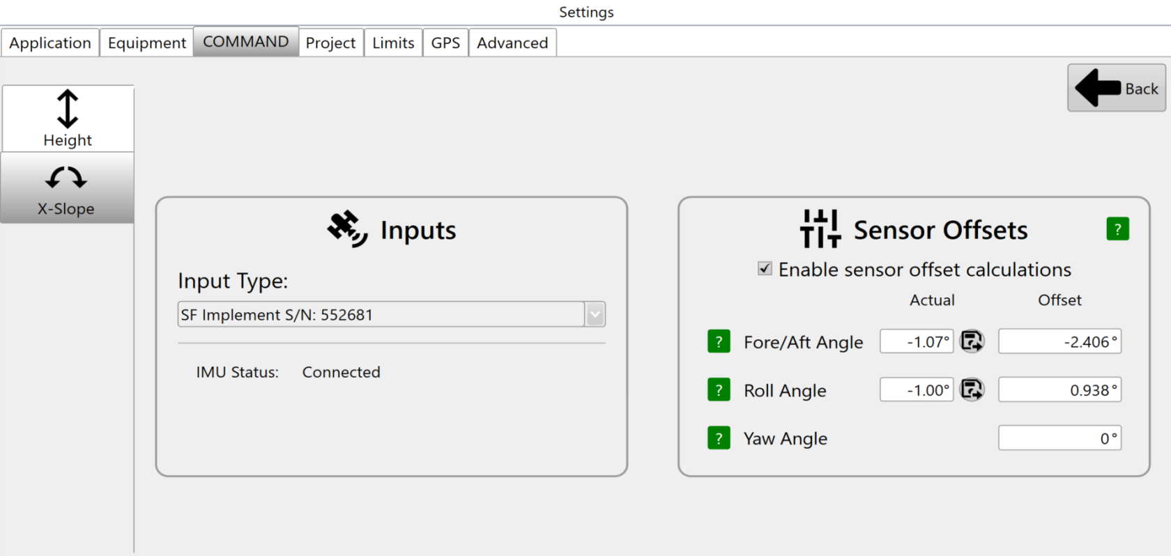Switch to the GPS tab
Screen dimensions: 1171x556
pyautogui.click(x=445, y=43)
